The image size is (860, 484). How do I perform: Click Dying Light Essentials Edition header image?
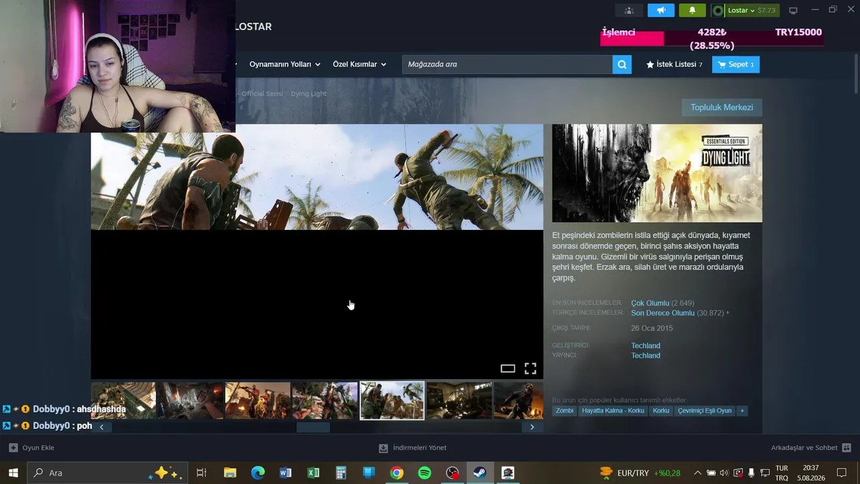657,173
